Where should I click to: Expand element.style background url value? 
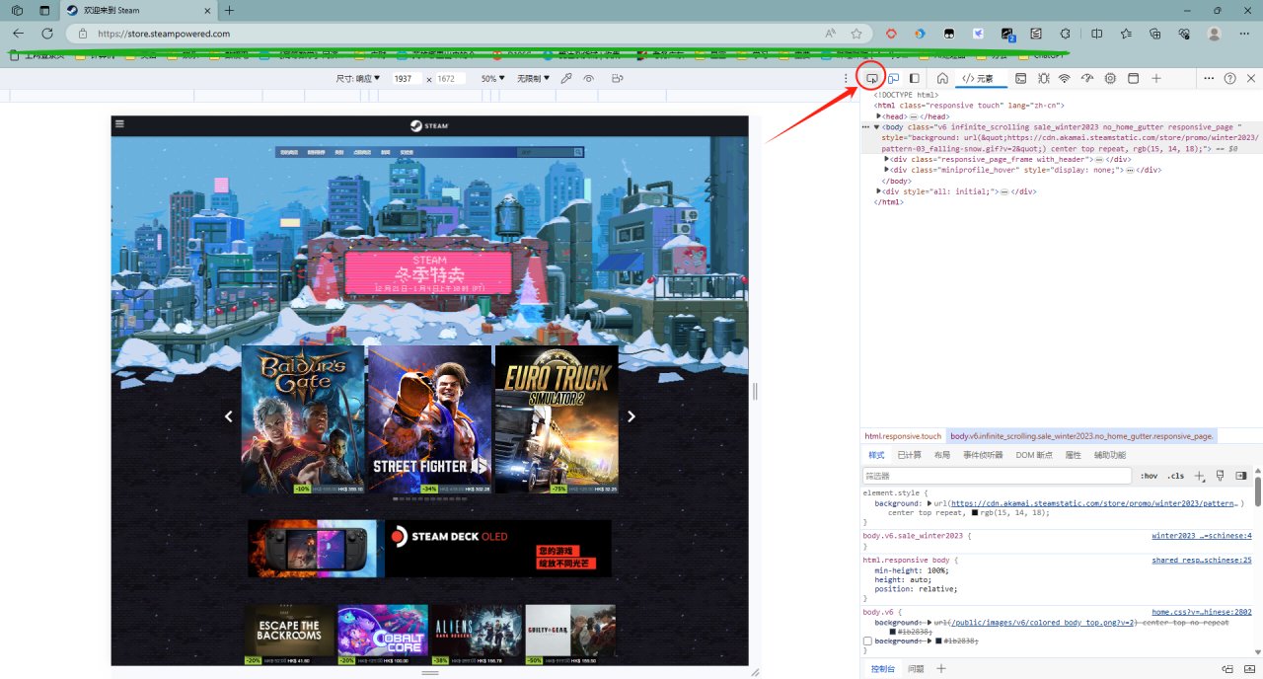[x=929, y=503]
